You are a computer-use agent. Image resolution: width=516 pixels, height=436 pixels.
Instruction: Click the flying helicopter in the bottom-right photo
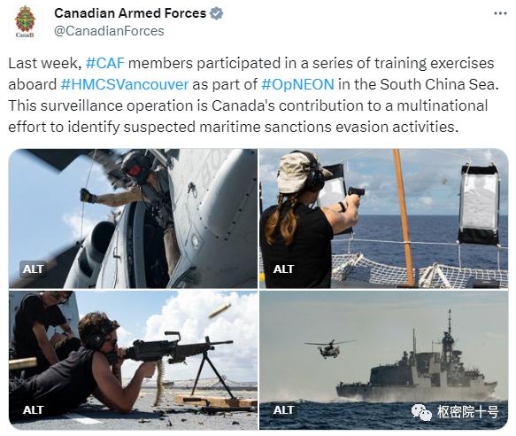click(329, 349)
